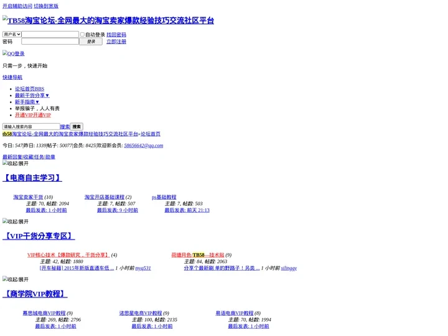
Task: Click 开启辅助访问 link
Action: (x=17, y=6)
